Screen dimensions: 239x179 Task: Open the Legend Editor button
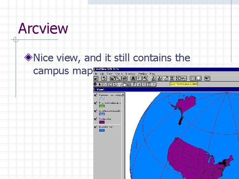(x=119, y=78)
